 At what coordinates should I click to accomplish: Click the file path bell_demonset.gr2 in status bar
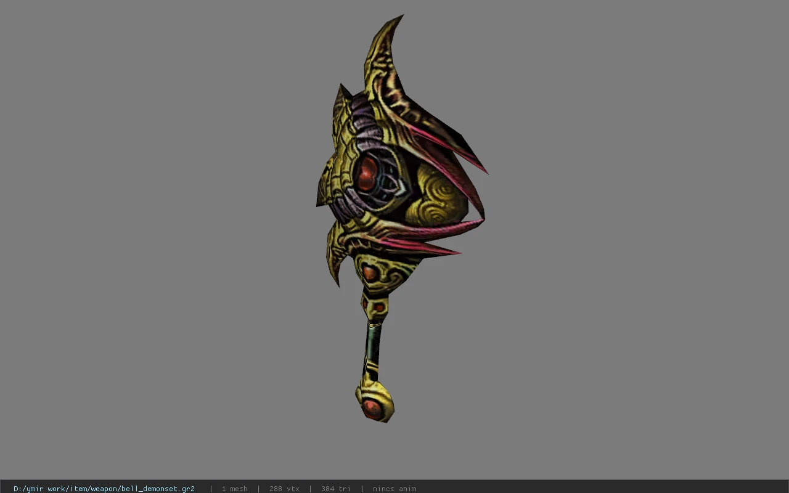[104, 489]
